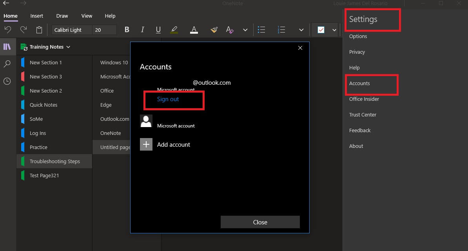Screen dimensions: 468x251
Task: Toggle bold formatting
Action: point(127,29)
